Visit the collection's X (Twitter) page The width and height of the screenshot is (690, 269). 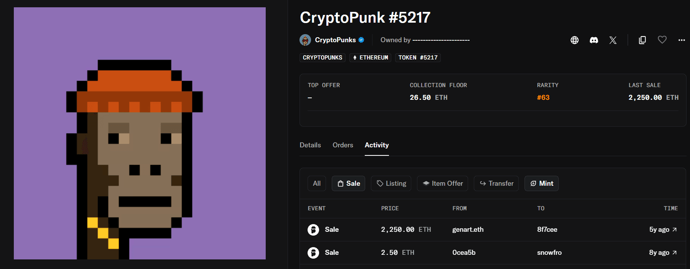point(613,40)
